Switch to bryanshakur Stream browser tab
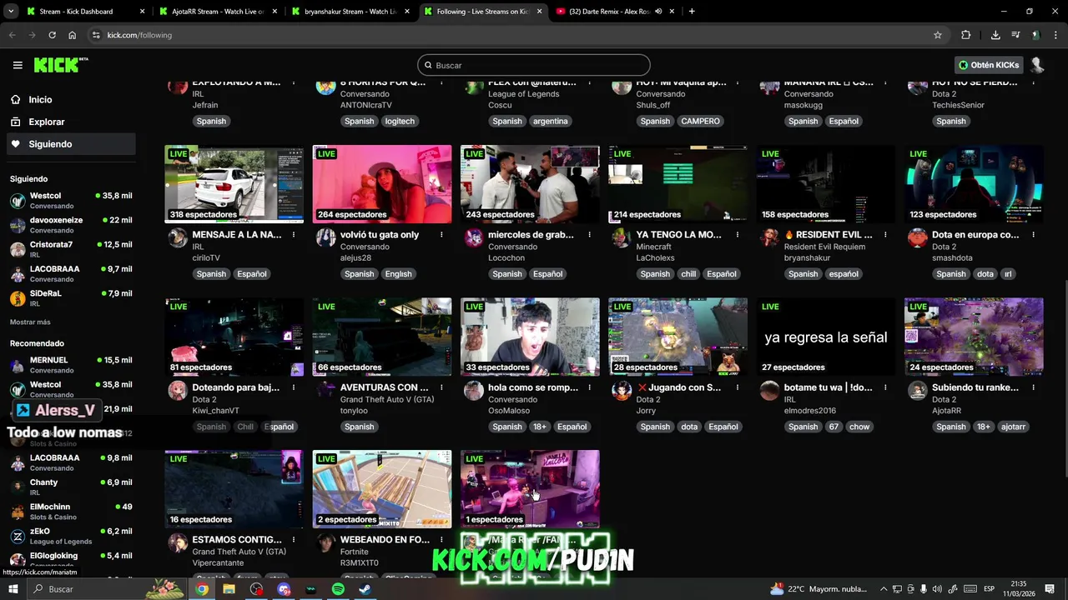This screenshot has width=1068, height=600. (349, 12)
